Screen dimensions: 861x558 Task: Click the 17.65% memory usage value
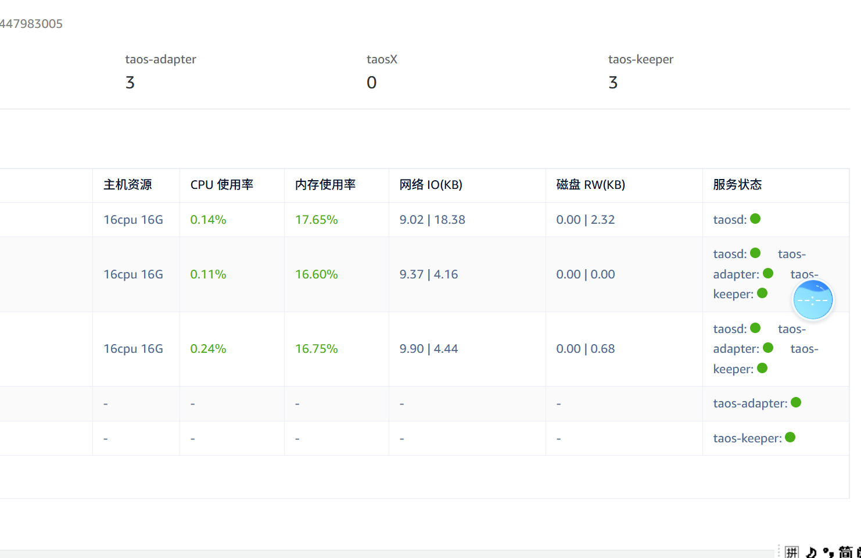(x=316, y=220)
